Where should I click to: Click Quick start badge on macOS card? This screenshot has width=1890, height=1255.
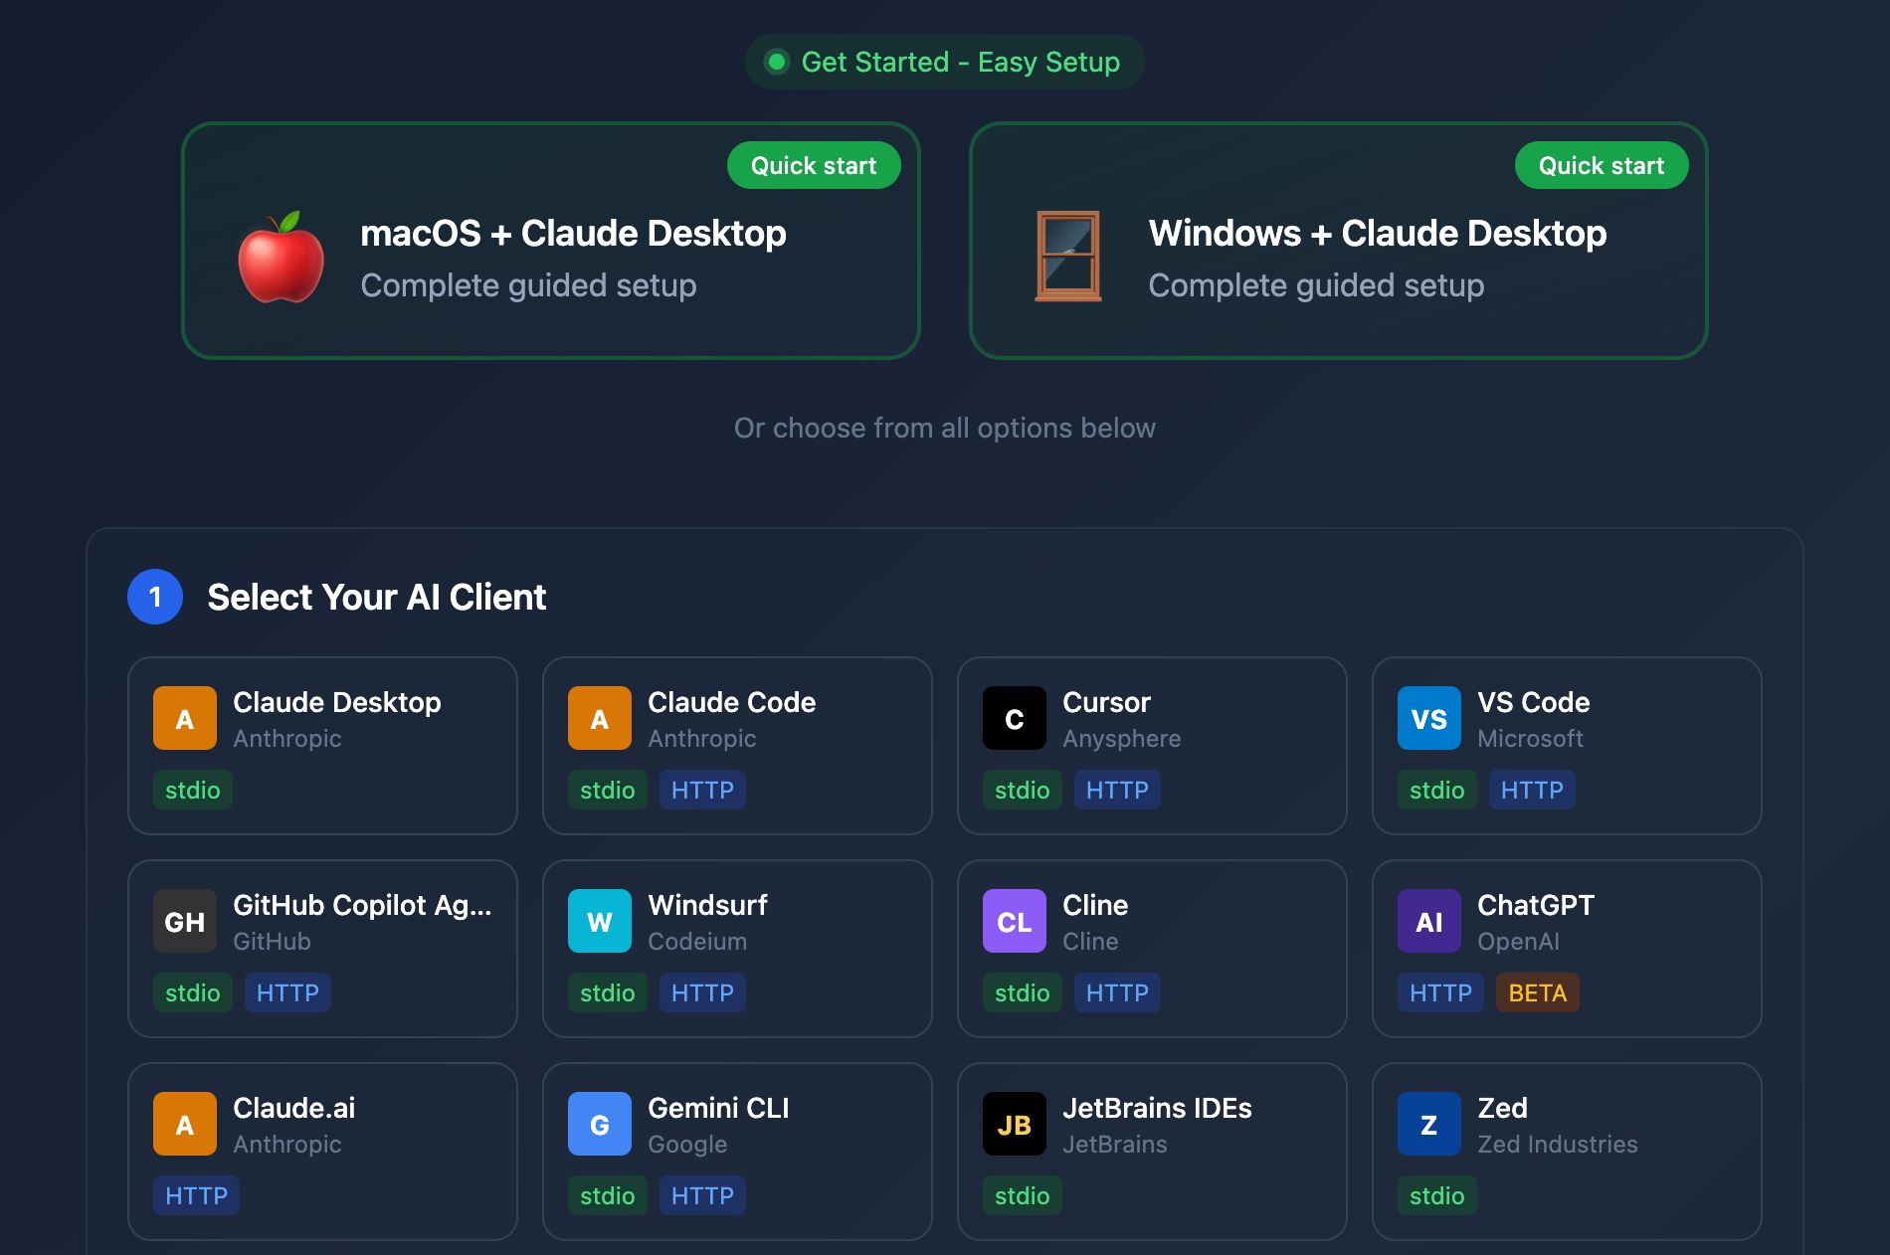click(813, 165)
